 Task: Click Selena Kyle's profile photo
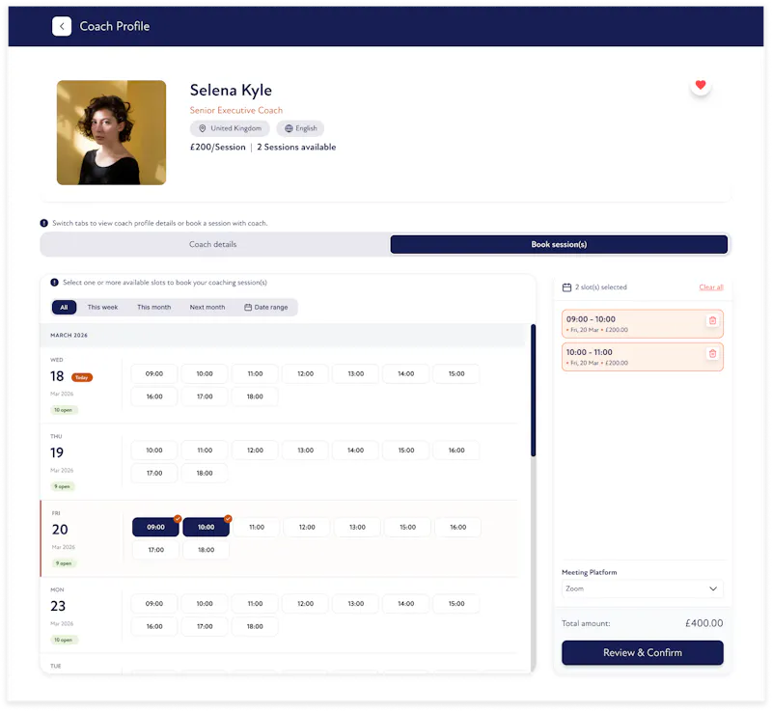click(x=111, y=133)
